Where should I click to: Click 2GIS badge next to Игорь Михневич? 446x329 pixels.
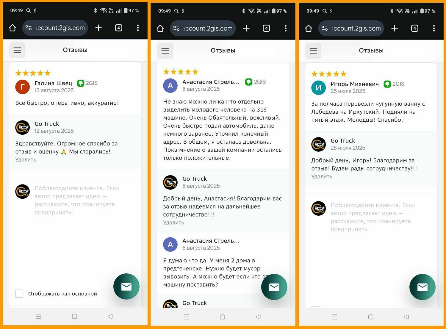tap(394, 84)
